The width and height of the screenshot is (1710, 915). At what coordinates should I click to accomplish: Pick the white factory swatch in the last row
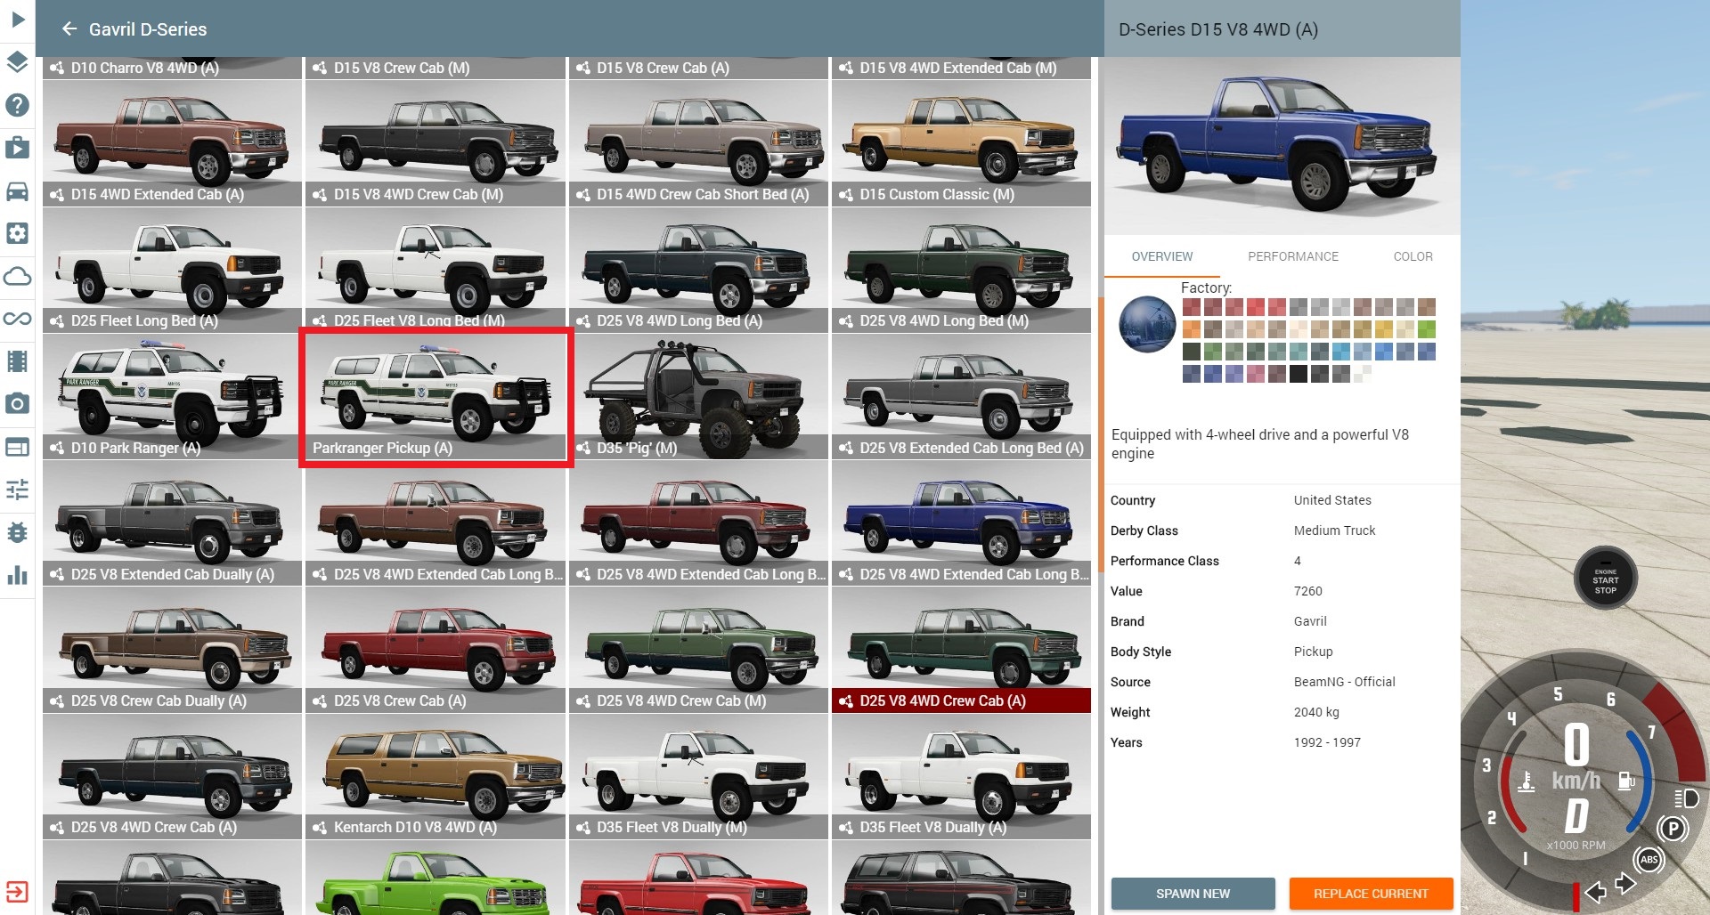pos(1362,374)
